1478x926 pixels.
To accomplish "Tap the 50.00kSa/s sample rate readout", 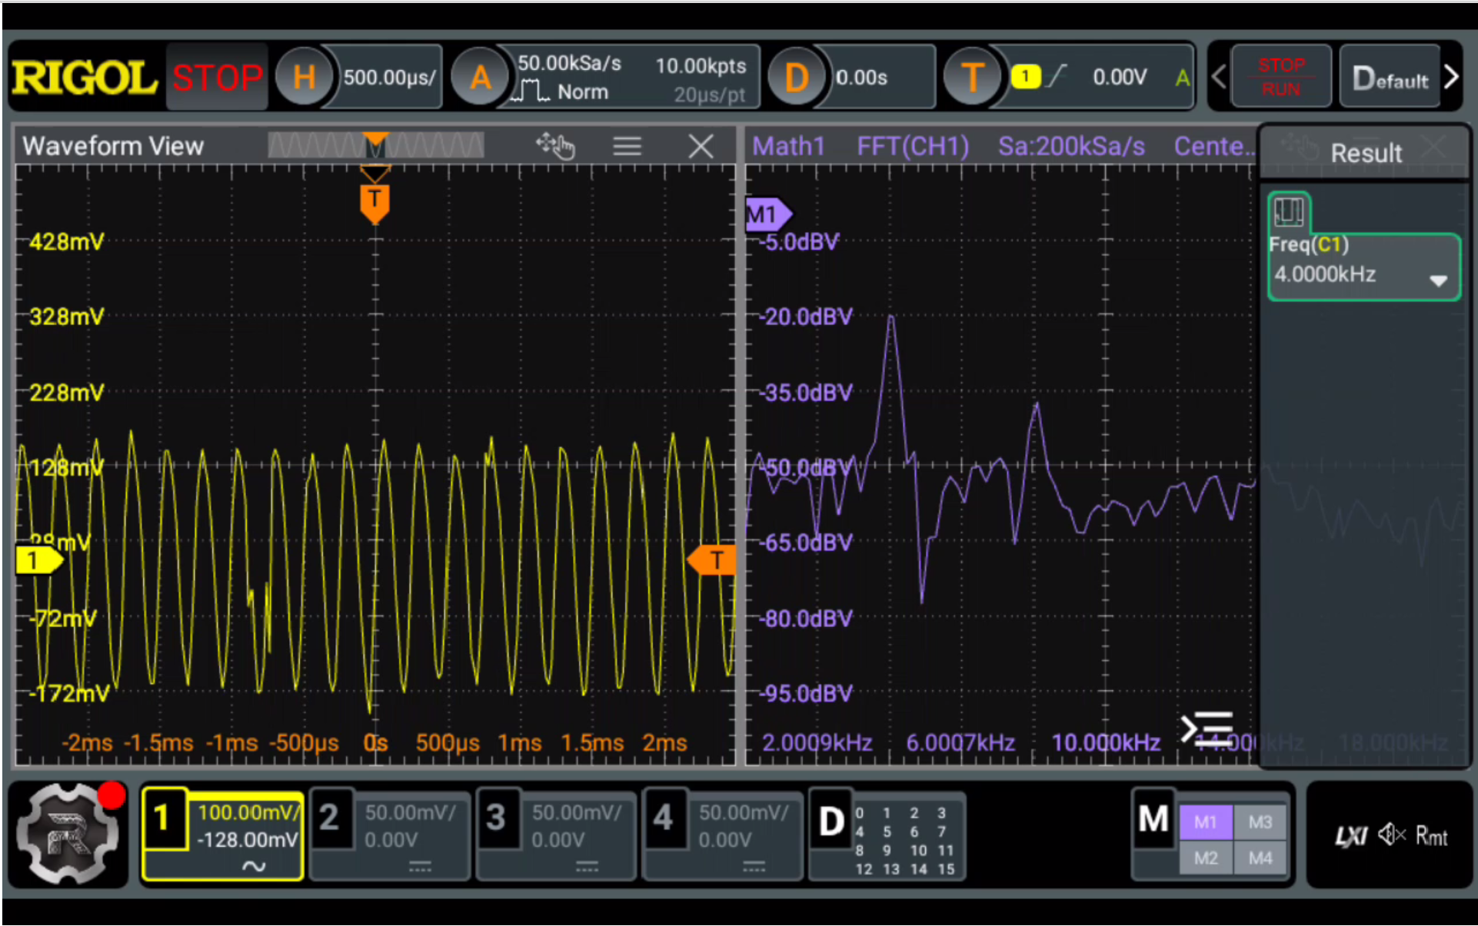I will [569, 63].
